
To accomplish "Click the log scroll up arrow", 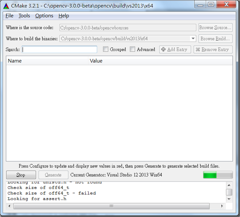I will click(229, 185).
